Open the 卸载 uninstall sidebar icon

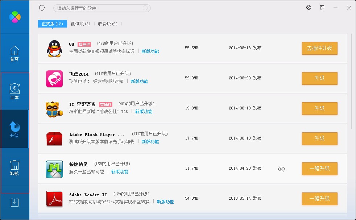click(15, 167)
